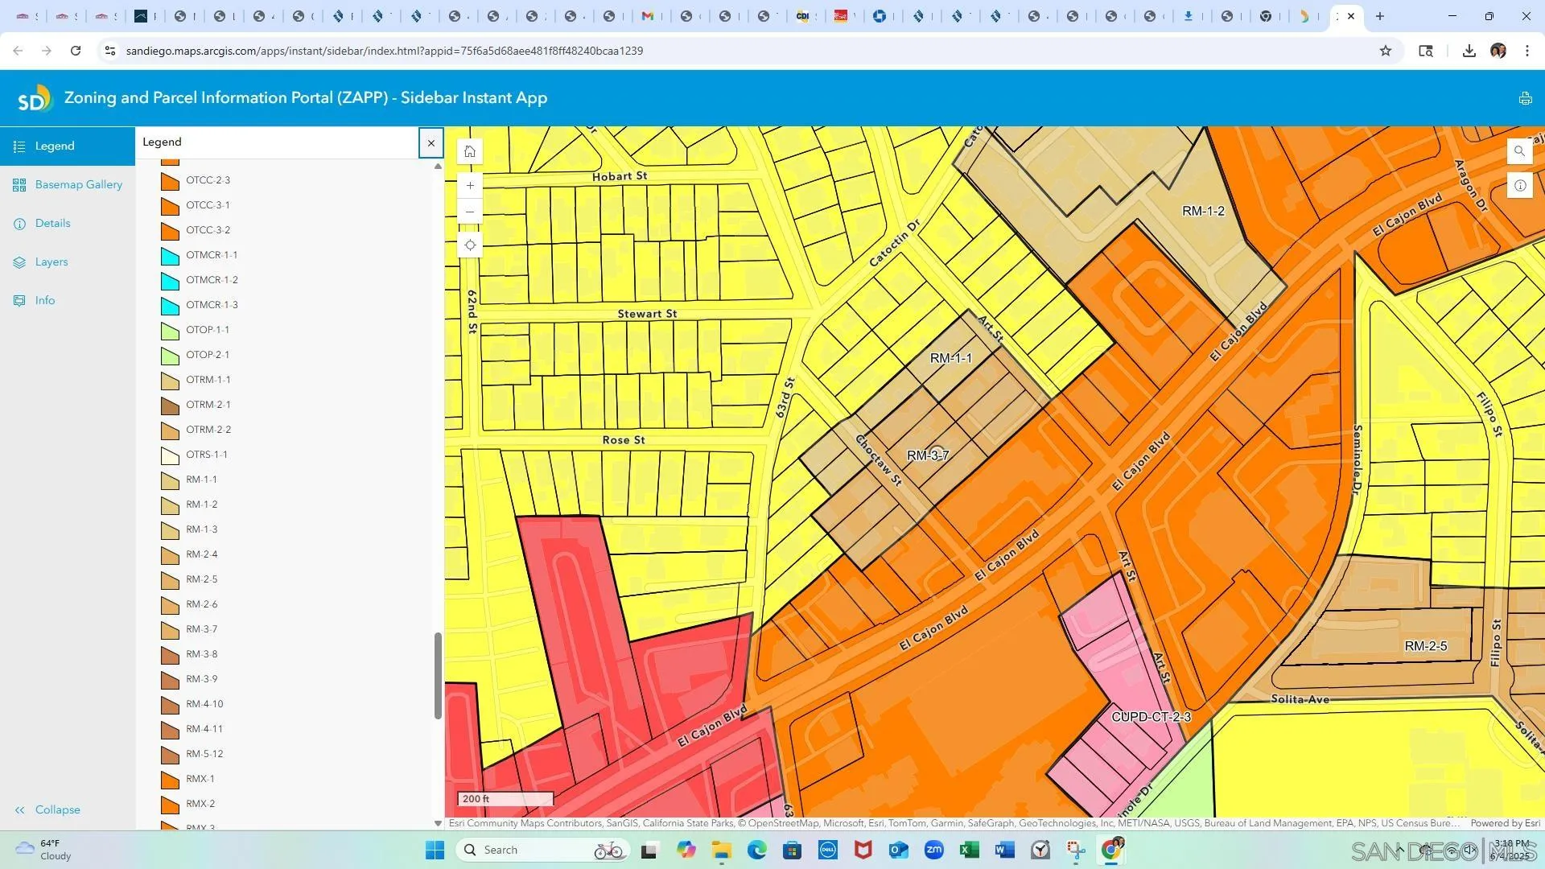Open the map search magnifier icon
This screenshot has width=1545, height=869.
pyautogui.click(x=1519, y=151)
